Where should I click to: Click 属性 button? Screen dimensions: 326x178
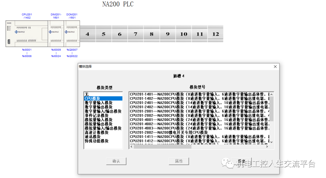pos(179,161)
